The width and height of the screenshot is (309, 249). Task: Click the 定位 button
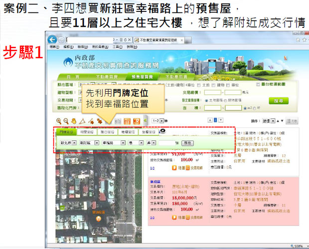187,143
